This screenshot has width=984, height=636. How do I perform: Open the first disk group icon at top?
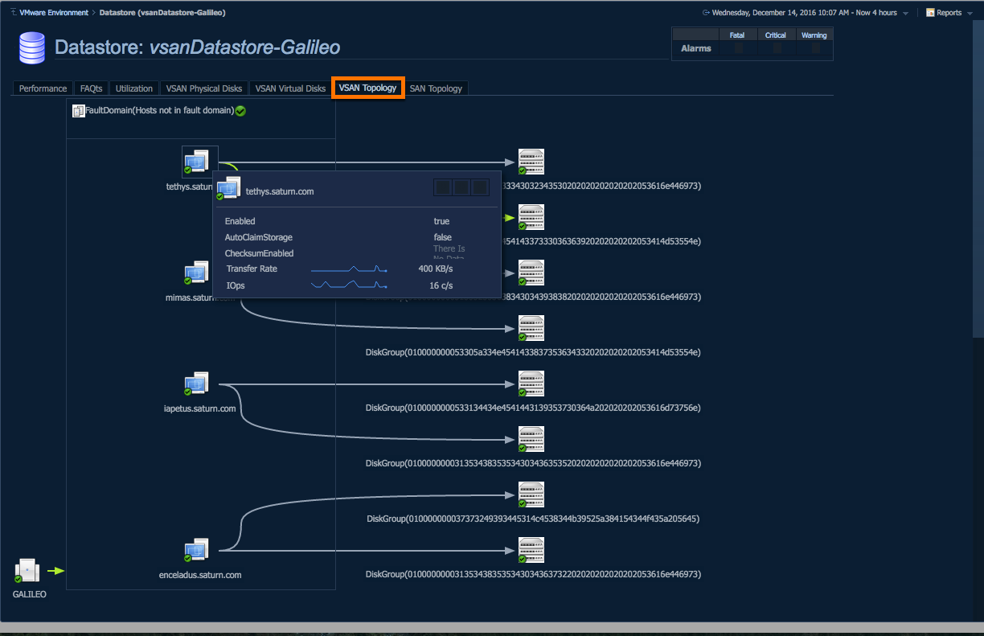[531, 162]
